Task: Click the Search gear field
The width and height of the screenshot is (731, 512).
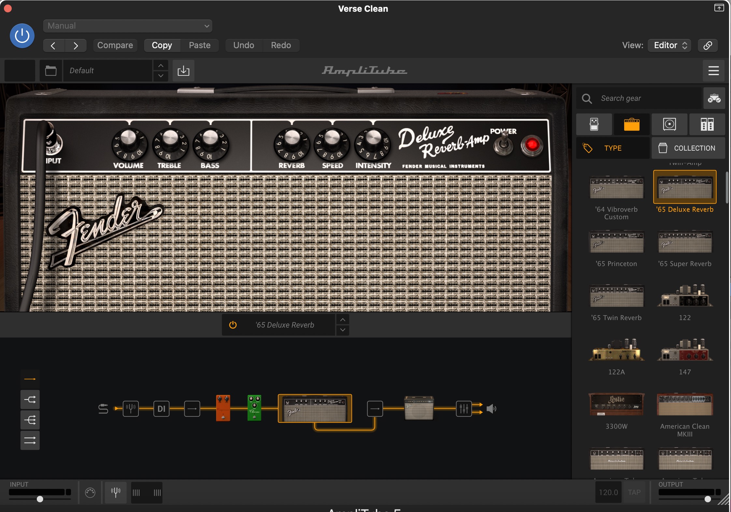Action: pyautogui.click(x=638, y=98)
